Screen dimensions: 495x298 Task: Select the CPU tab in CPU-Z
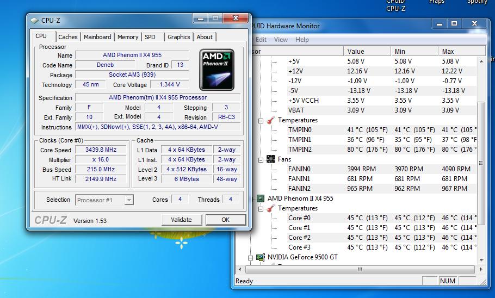pyautogui.click(x=41, y=36)
